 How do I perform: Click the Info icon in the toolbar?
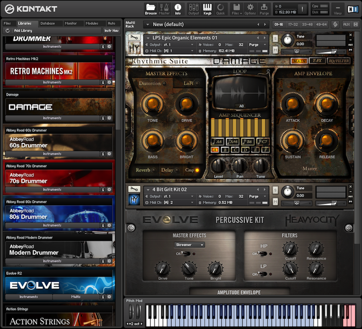(178, 8)
